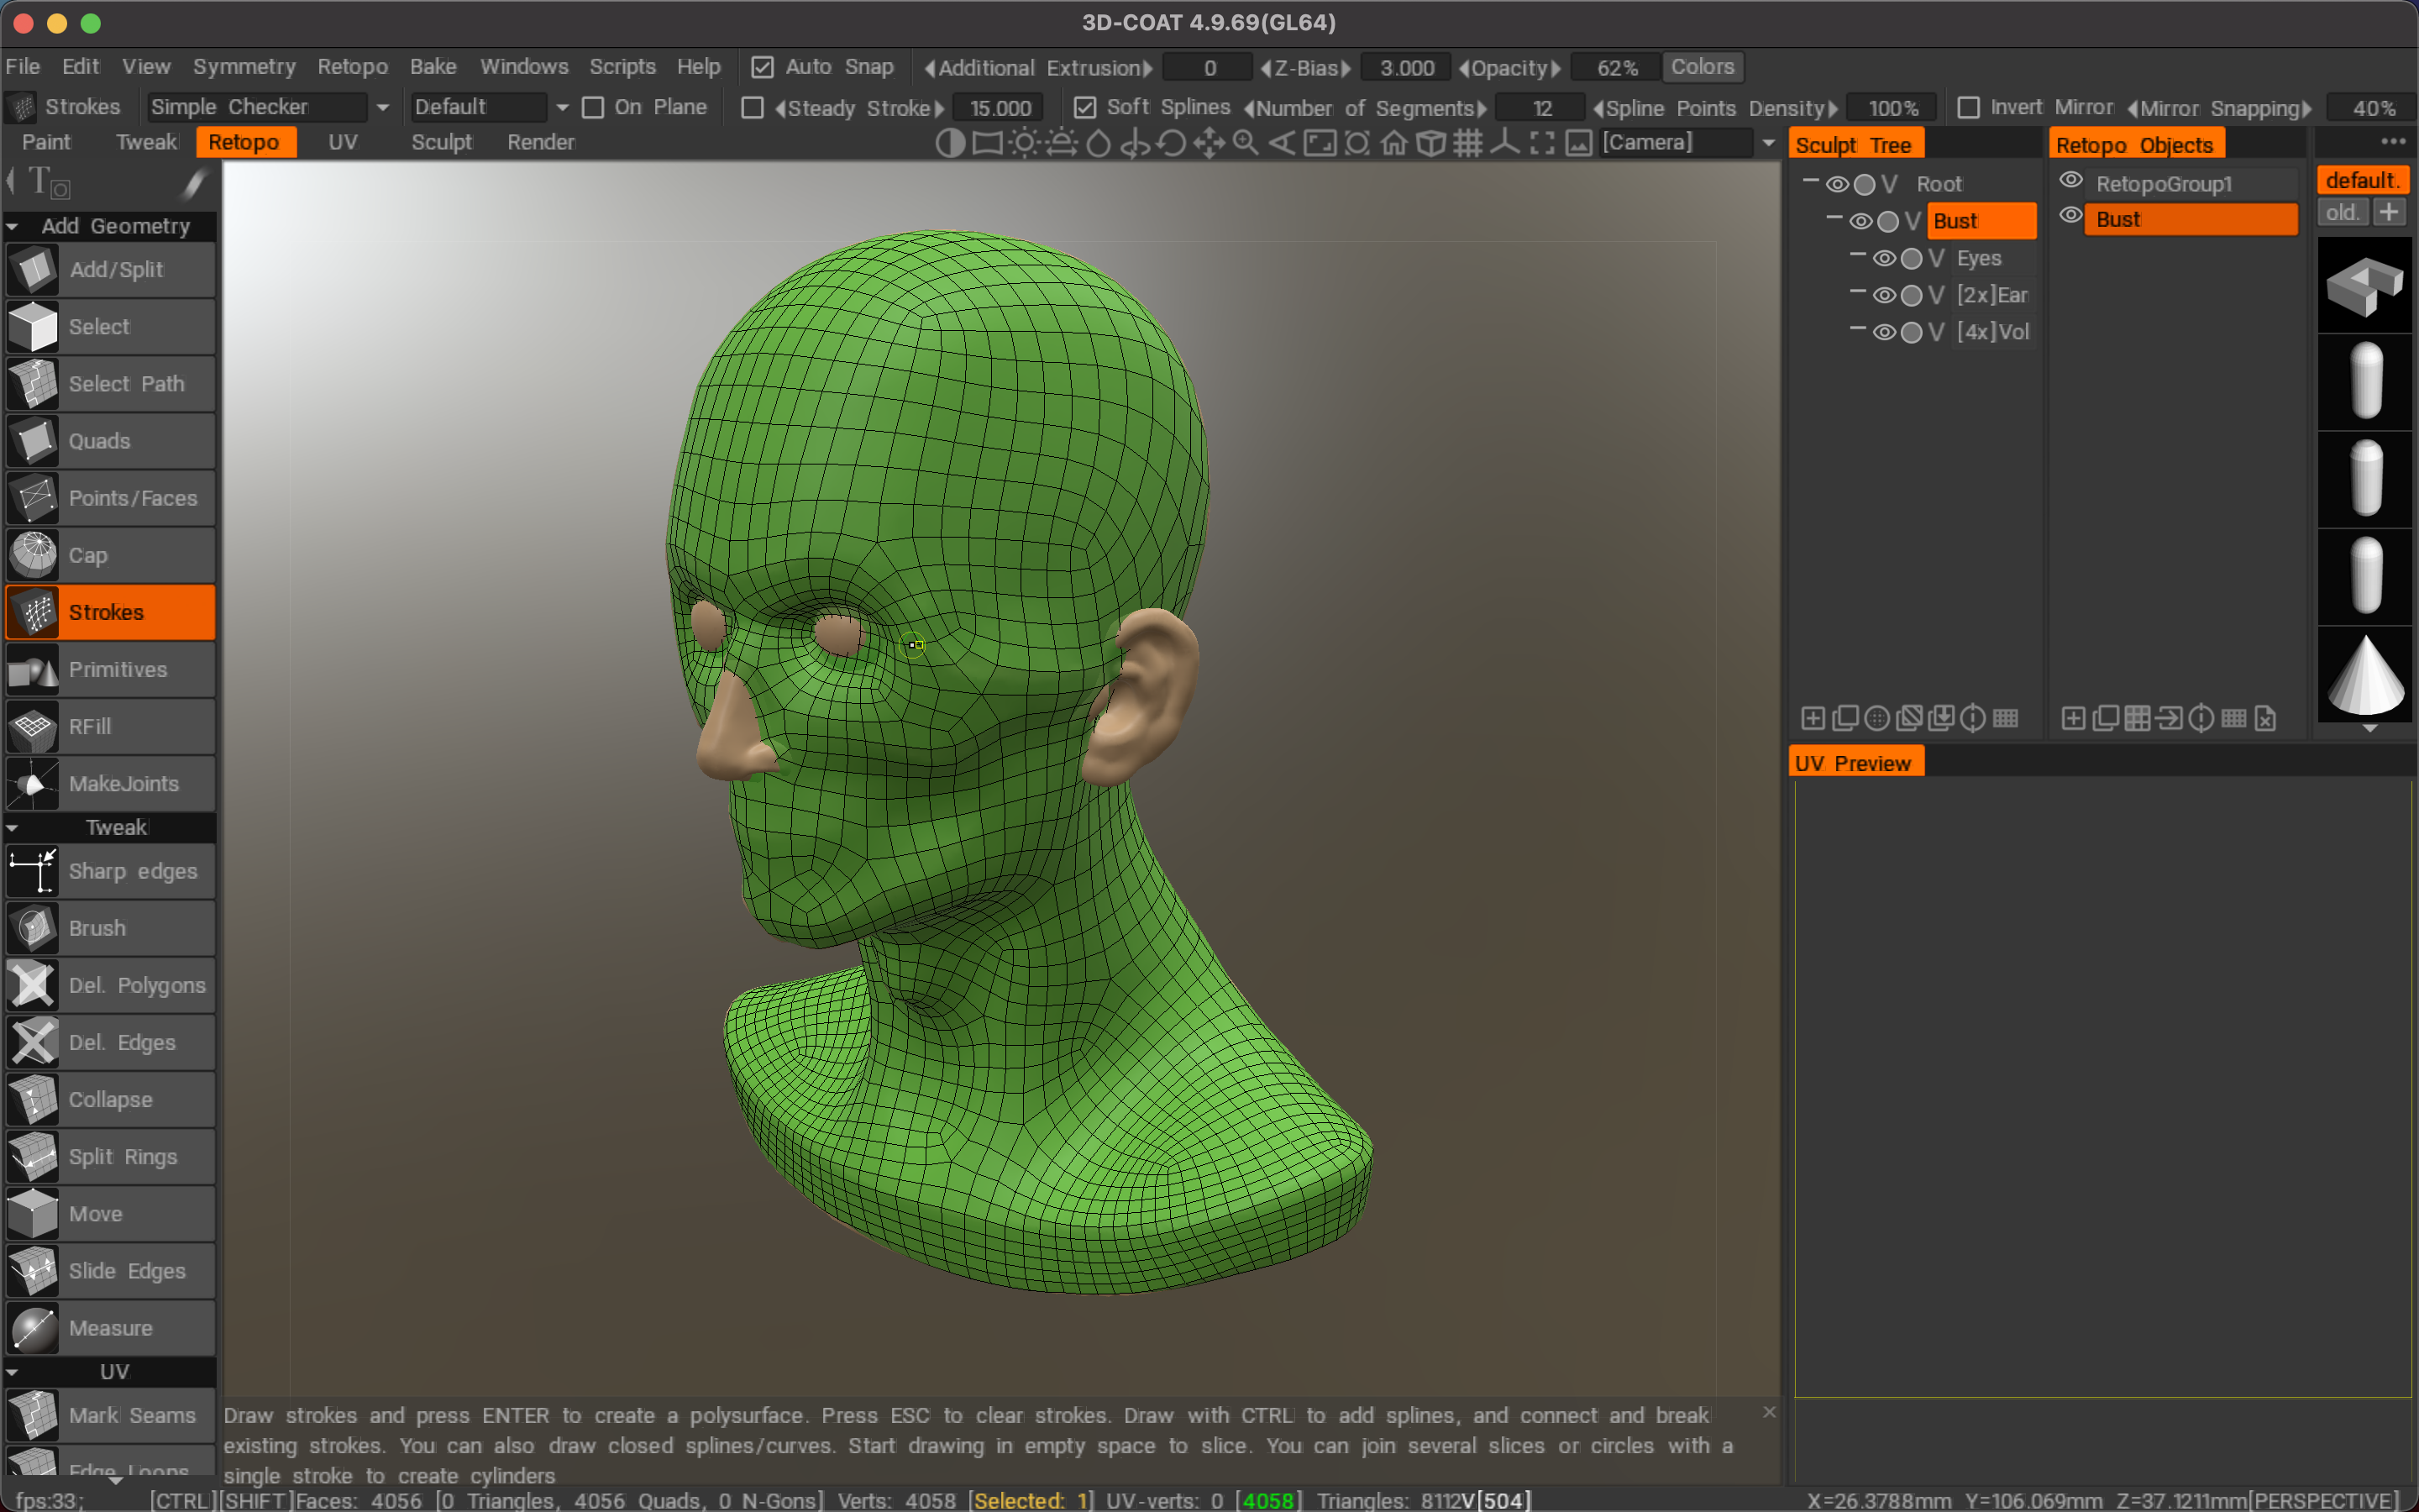Open the Bake menu
Screen dimensions: 2419x1512
tap(433, 67)
